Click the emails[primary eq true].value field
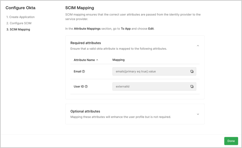Image resolution: width=242 pixels, height=148 pixels. (154, 71)
